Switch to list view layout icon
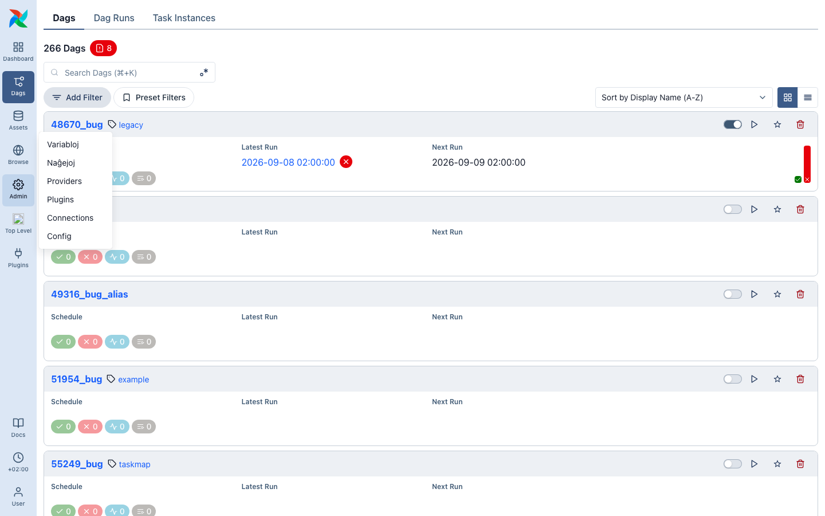The height and width of the screenshot is (516, 825). [x=808, y=97]
